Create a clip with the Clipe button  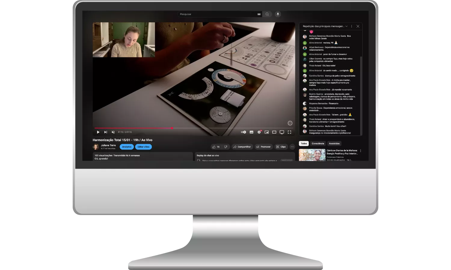point(281,147)
